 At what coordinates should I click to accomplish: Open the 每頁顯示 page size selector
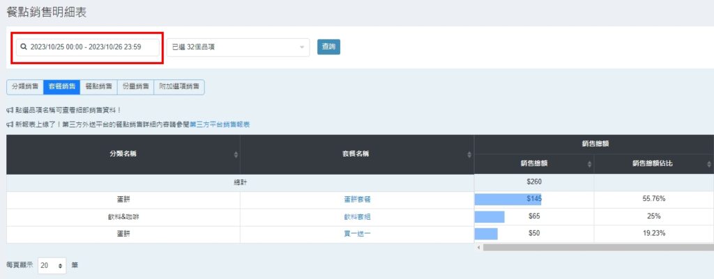point(52,266)
